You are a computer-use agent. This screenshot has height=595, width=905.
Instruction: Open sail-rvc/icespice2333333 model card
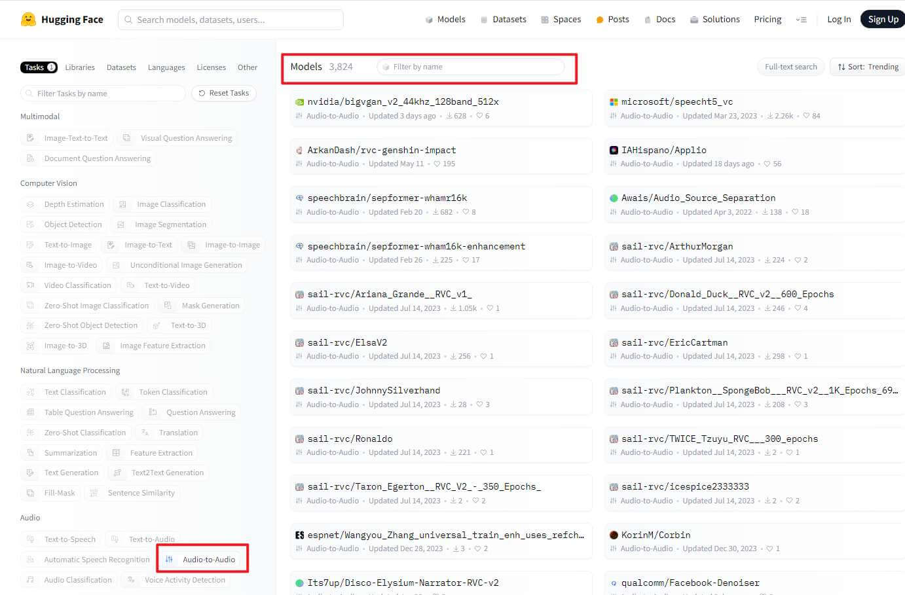755,492
